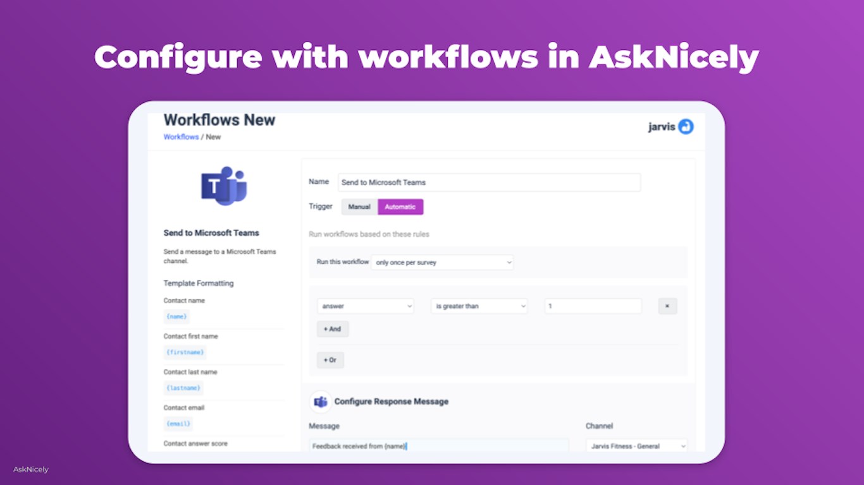The width and height of the screenshot is (864, 485).
Task: Open the 'only once per survey' dropdown
Action: pyautogui.click(x=442, y=262)
